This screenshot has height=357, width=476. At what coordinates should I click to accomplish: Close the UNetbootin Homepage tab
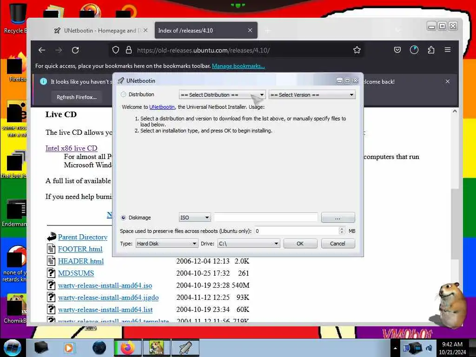click(145, 30)
